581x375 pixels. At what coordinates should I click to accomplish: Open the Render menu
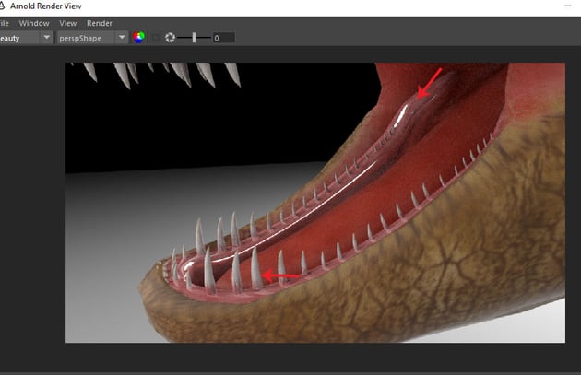pos(99,22)
